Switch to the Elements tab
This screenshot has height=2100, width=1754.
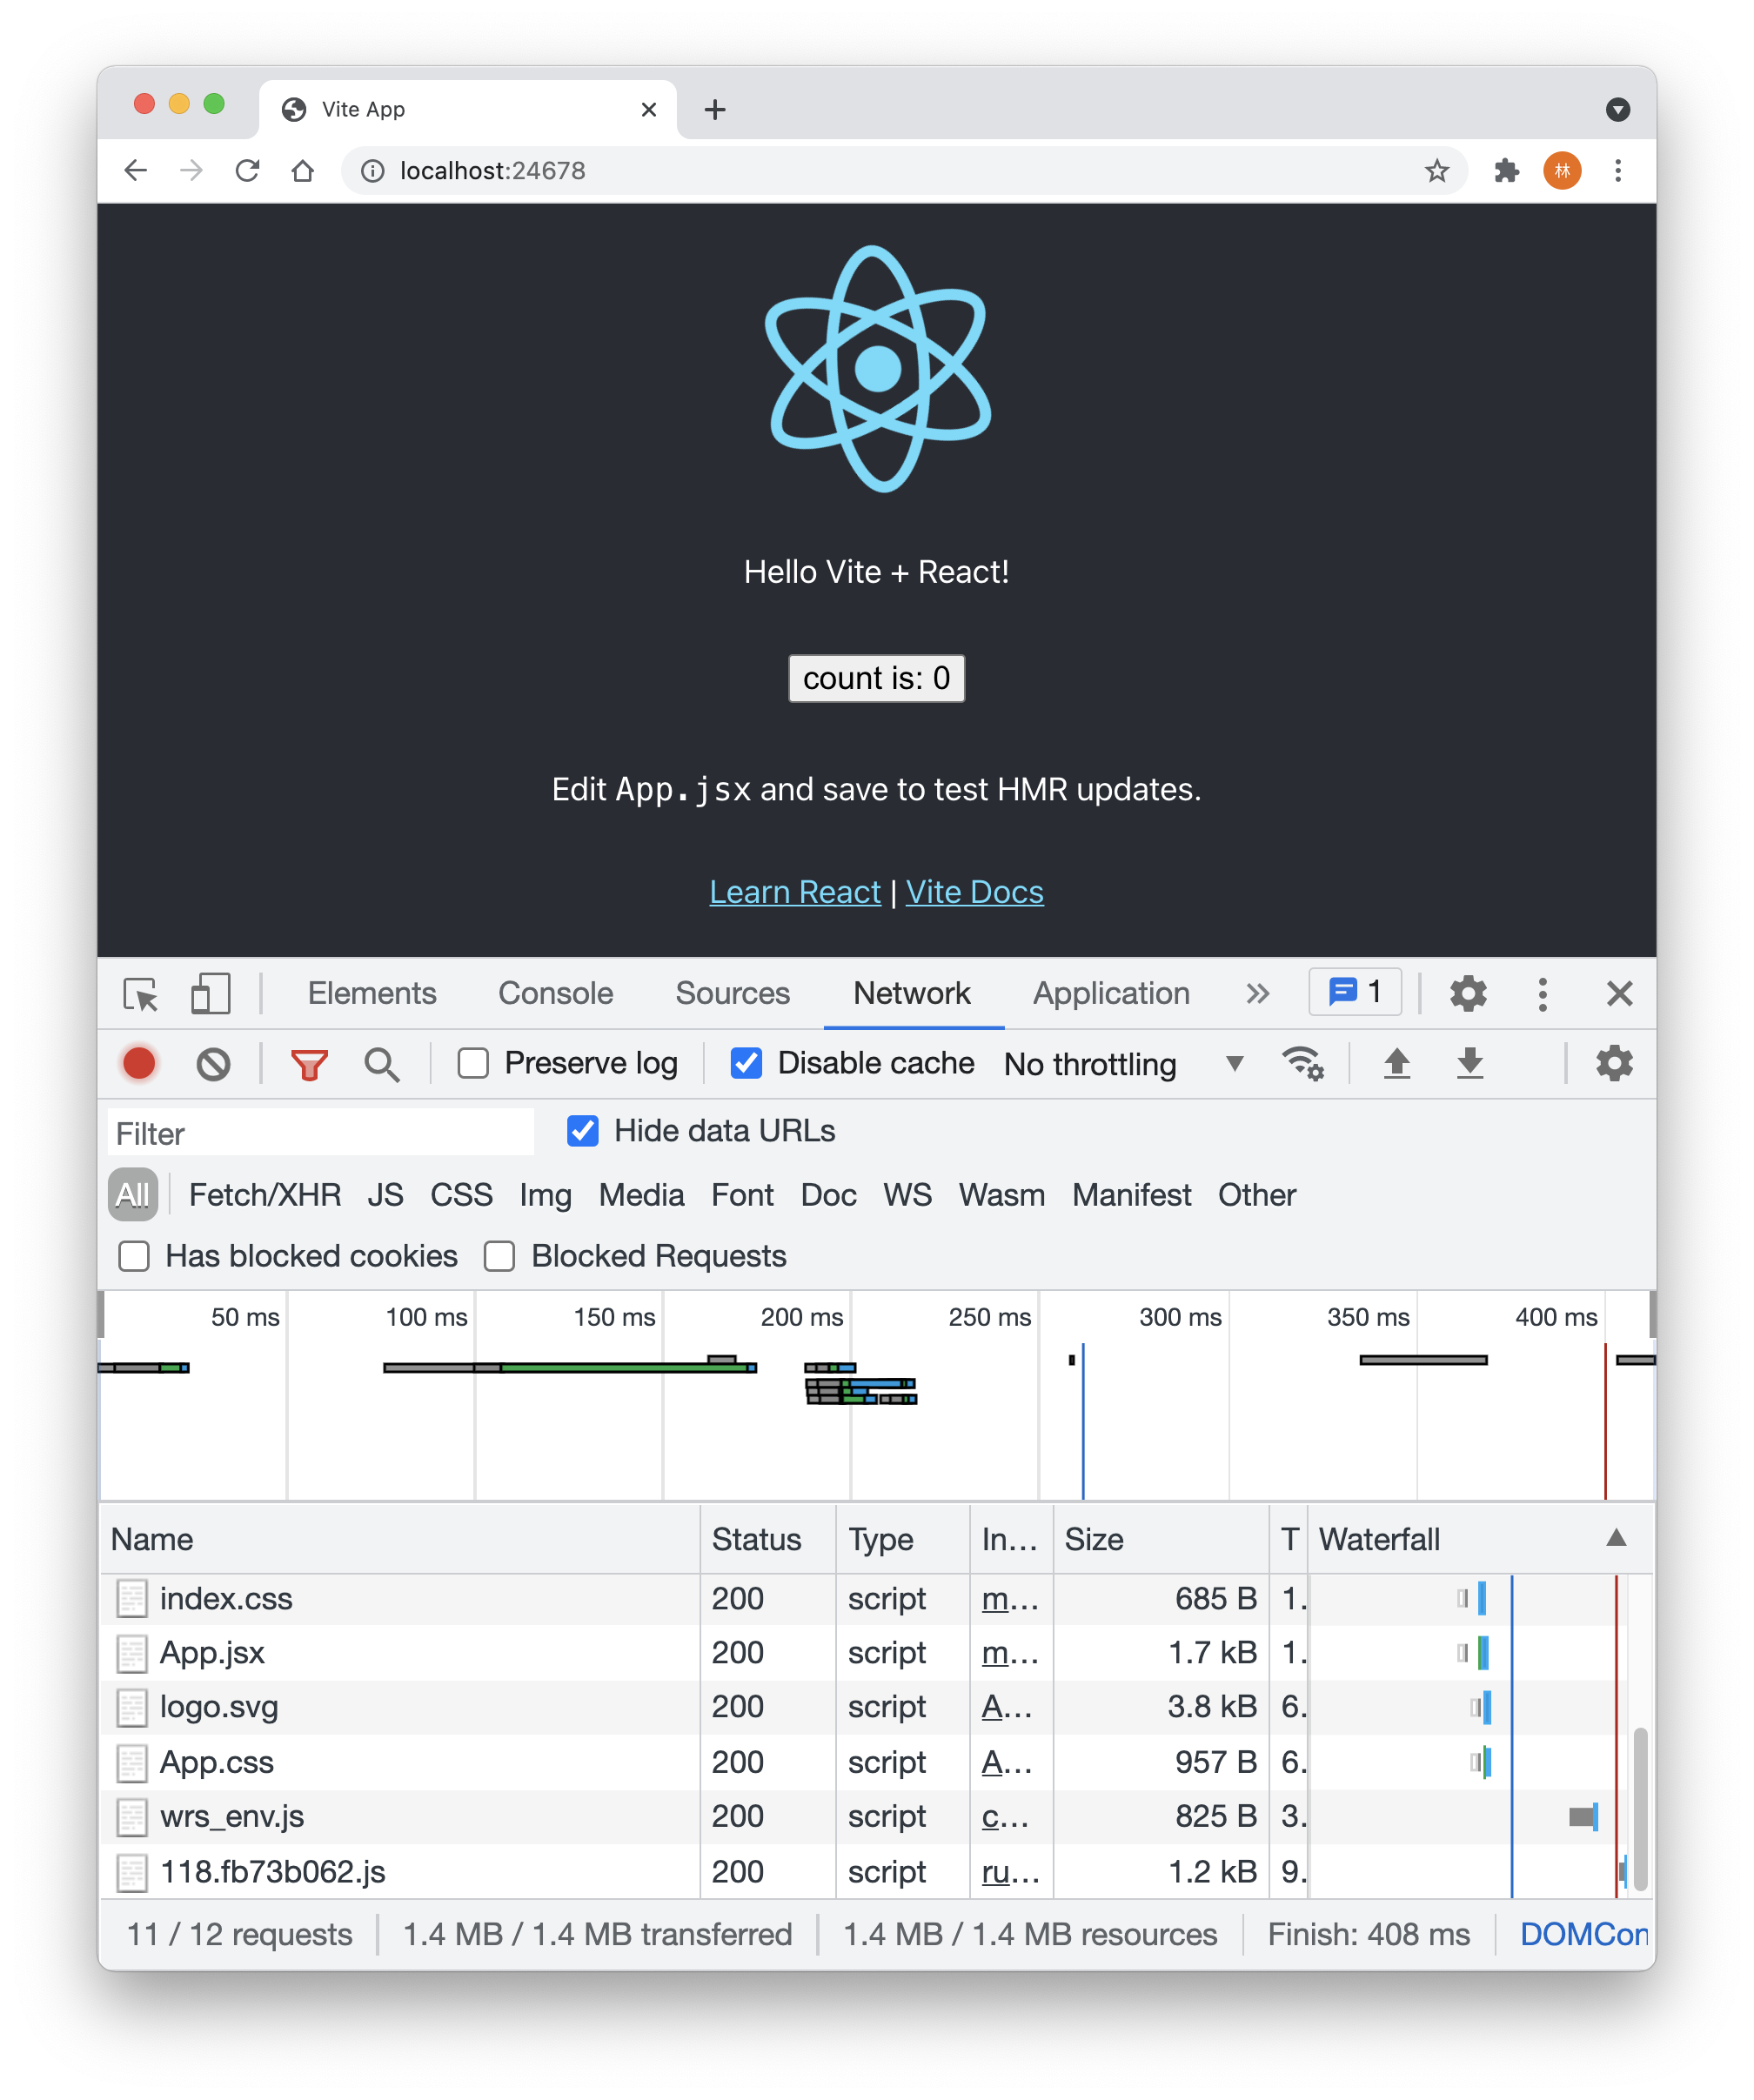(x=372, y=993)
